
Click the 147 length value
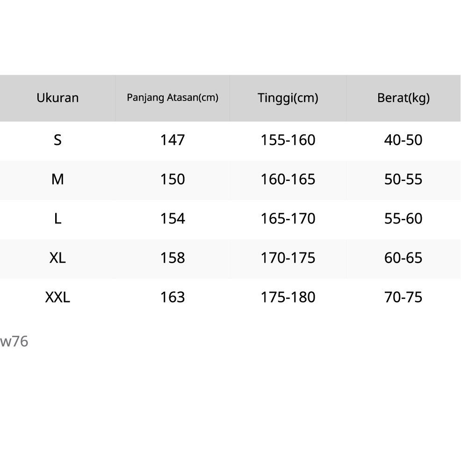coord(173,140)
